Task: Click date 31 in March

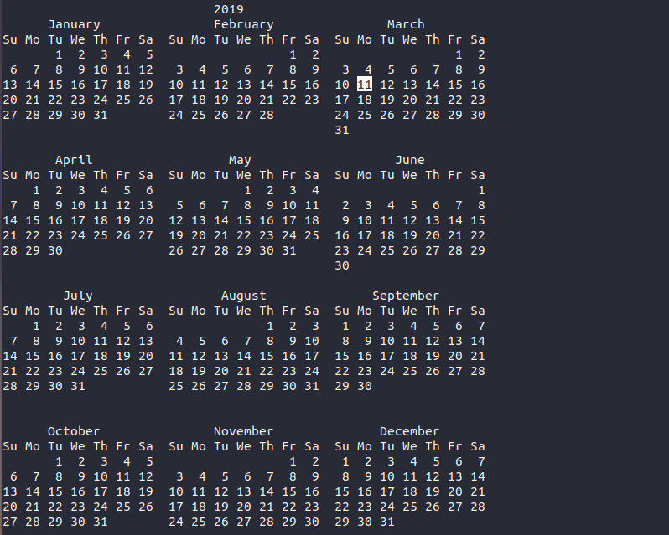Action: 342,130
